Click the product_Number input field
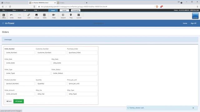 pos(19,84)
